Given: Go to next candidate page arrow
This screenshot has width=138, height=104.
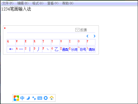Looking at the screenshot, I should [x=95, y=36].
